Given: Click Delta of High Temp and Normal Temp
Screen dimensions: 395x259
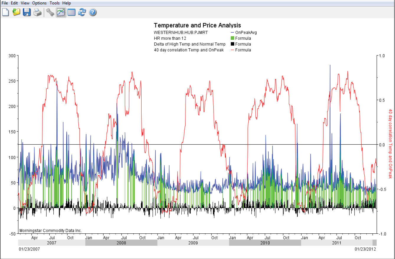Looking at the screenshot, I should coord(190,44).
